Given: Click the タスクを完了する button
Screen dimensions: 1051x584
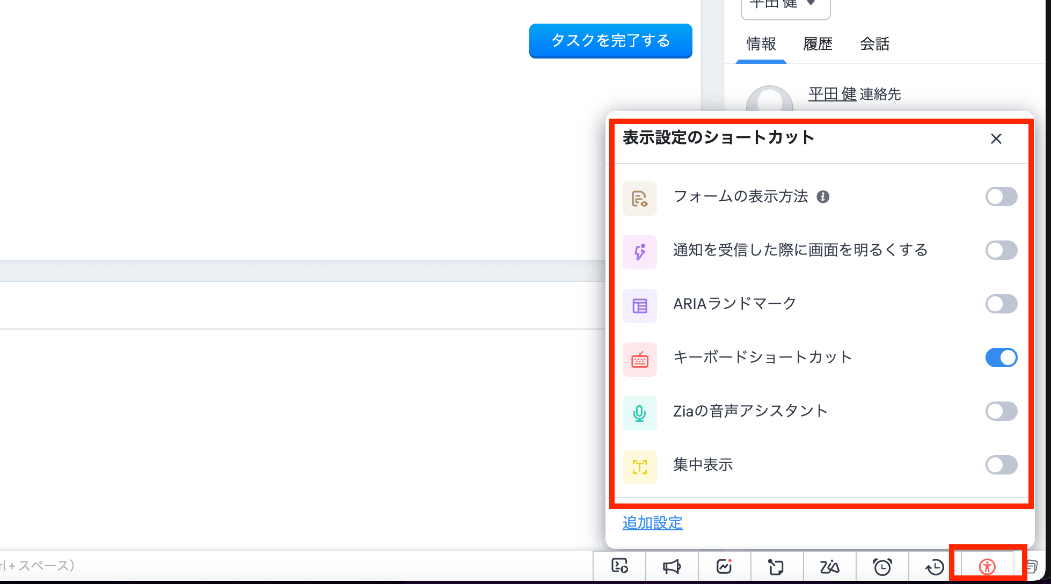Looking at the screenshot, I should pos(610,41).
